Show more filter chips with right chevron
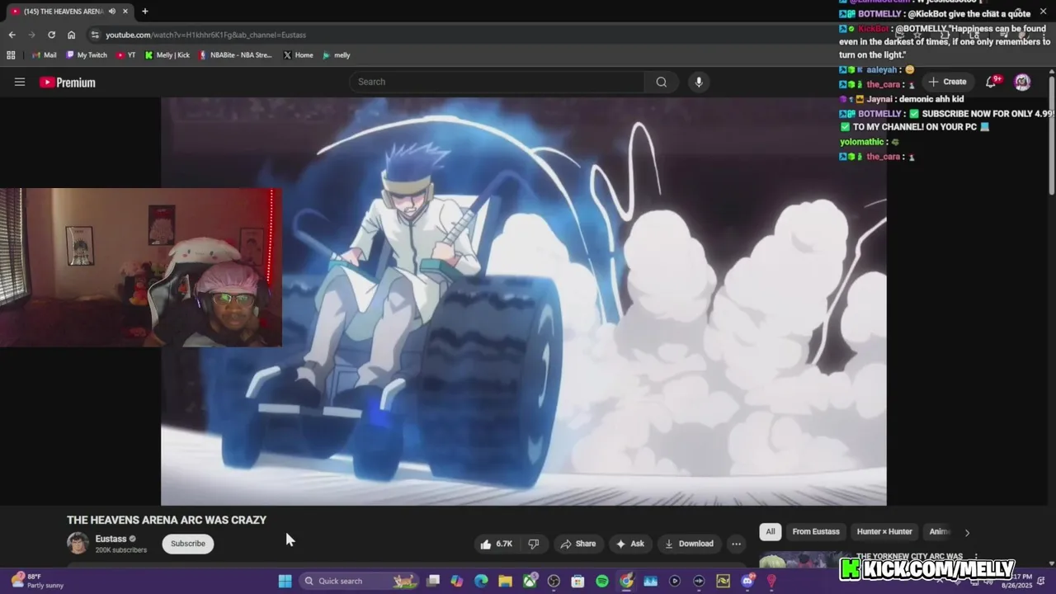The image size is (1056, 594). [967, 533]
